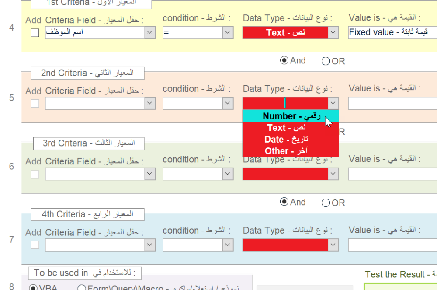Open 3rd Criteria condition dropdown arrow

pyautogui.click(x=228, y=174)
